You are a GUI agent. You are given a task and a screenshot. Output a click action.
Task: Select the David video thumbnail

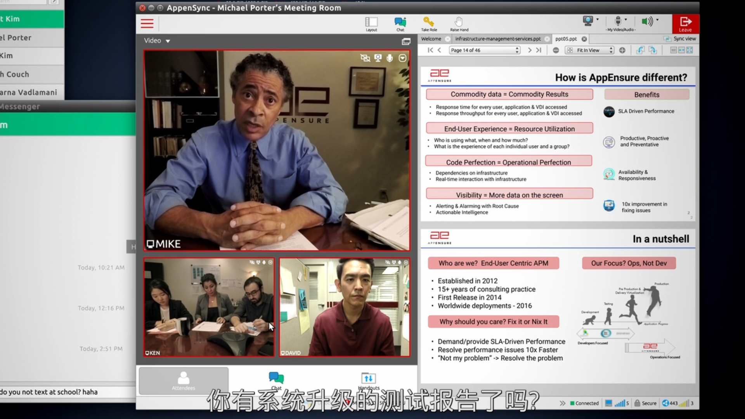tap(344, 307)
